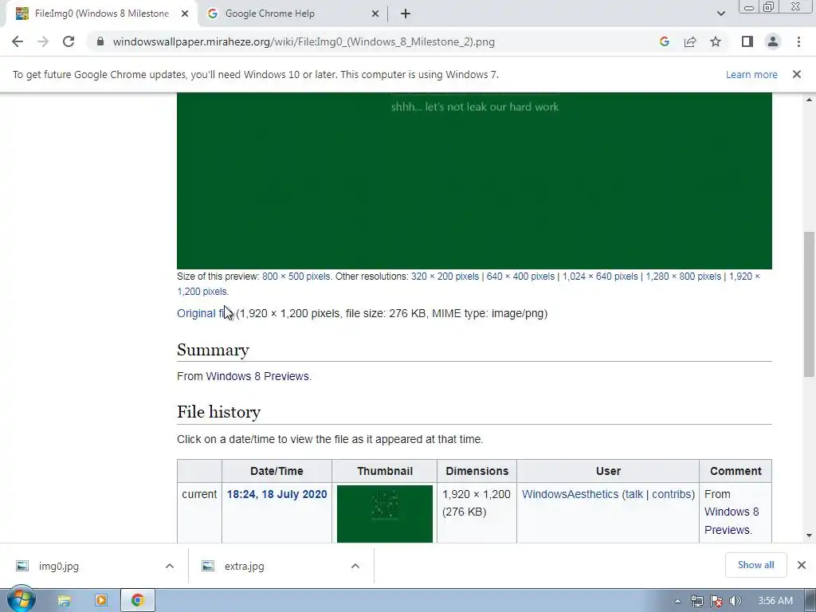Reload the current page
The image size is (816, 612).
coord(69,41)
